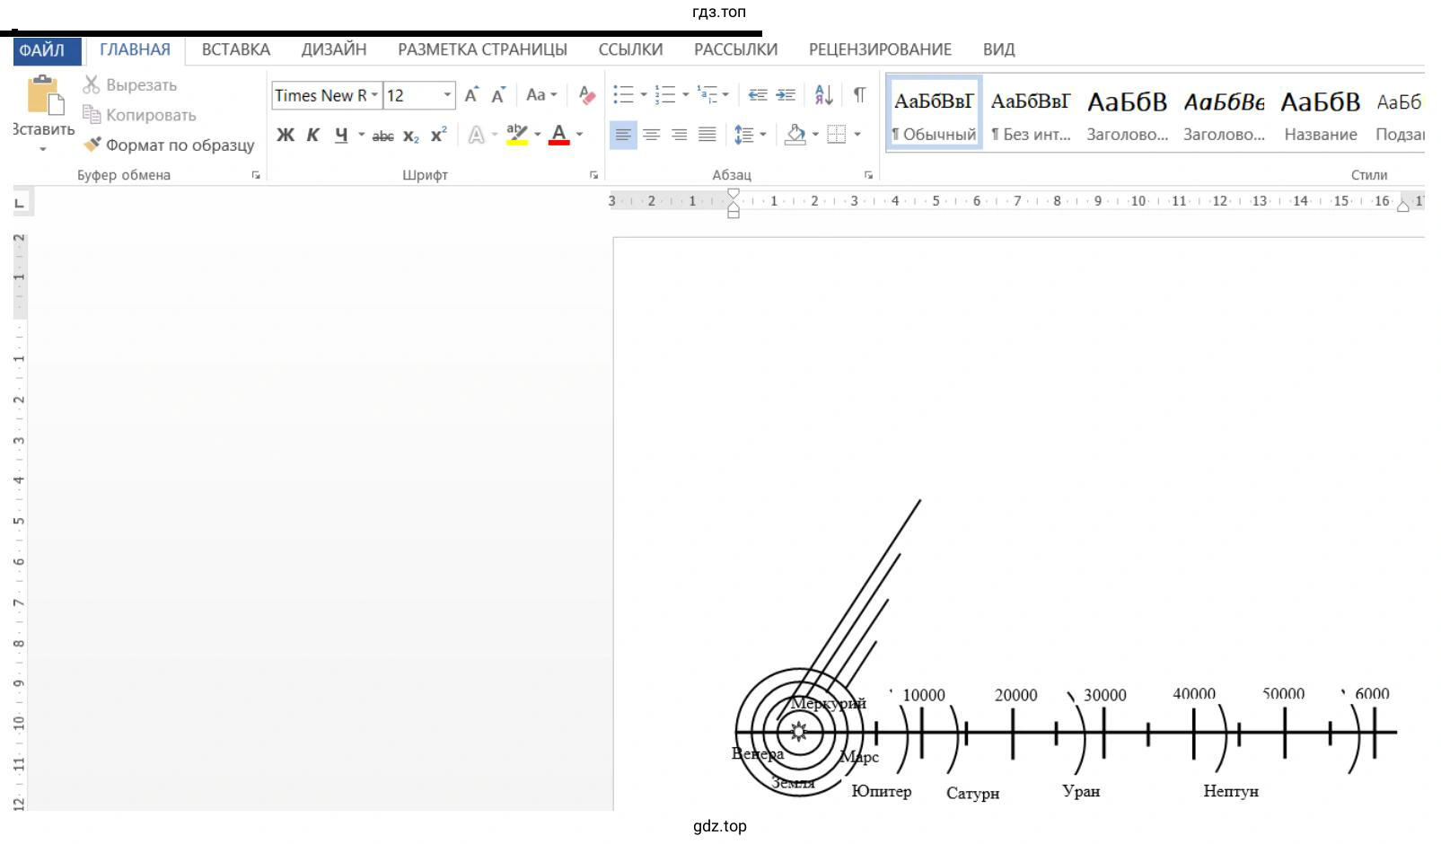Open text effects (outlined A) menu
1441x844 pixels.
477,136
